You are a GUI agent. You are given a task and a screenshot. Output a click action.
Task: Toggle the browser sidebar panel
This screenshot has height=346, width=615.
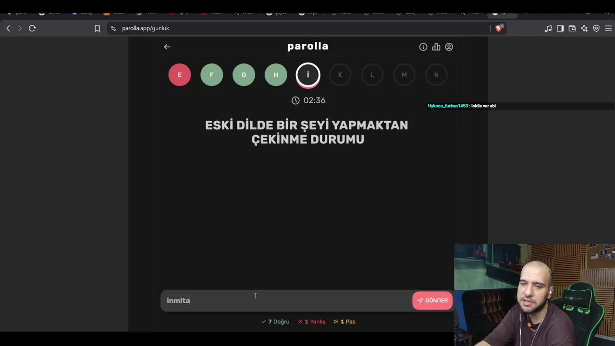[560, 28]
